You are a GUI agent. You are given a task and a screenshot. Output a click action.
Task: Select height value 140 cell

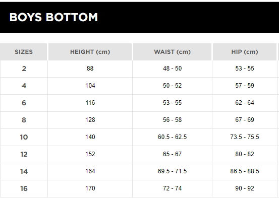[x=90, y=137]
